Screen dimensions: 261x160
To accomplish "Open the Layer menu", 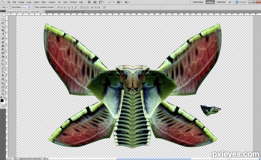I will point(29,2).
